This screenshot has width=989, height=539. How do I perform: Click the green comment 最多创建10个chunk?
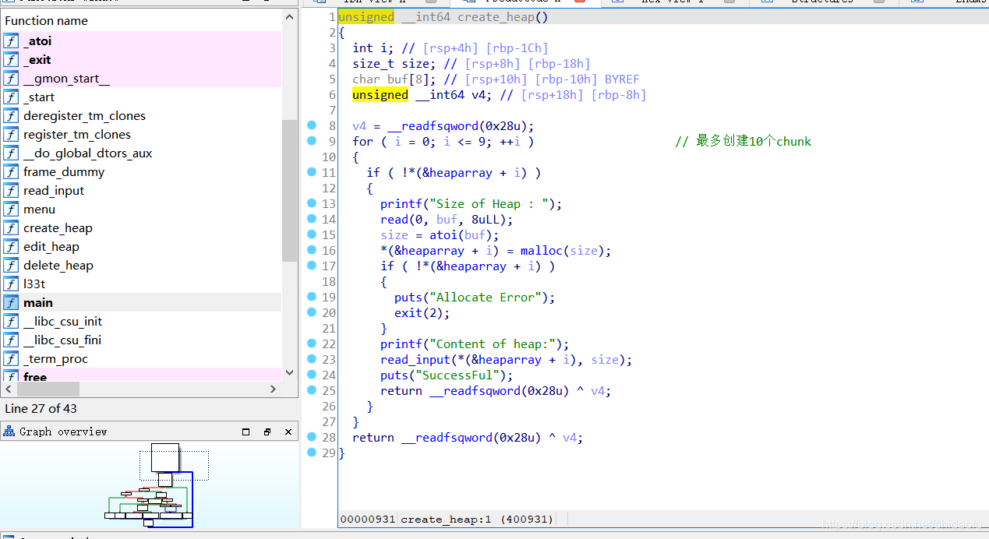[x=743, y=141]
